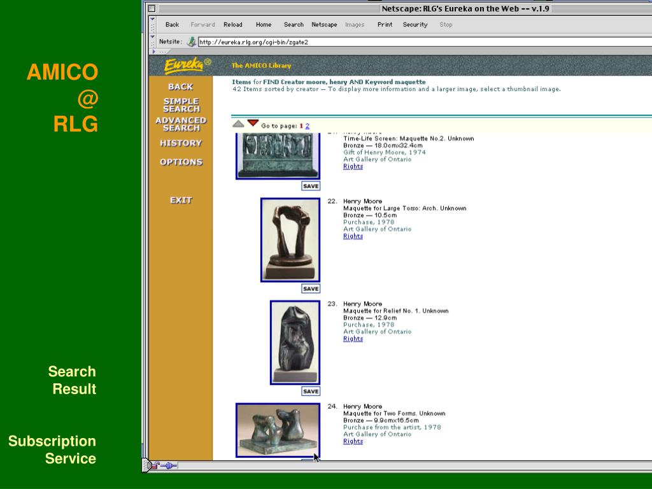The image size is (652, 489).
Task: Click the gray up arrow paging icon
Action: (238, 124)
